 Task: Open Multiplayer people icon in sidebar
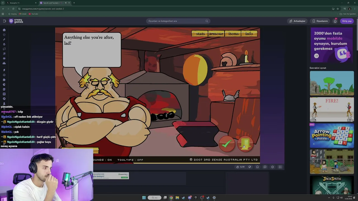coord(4,58)
